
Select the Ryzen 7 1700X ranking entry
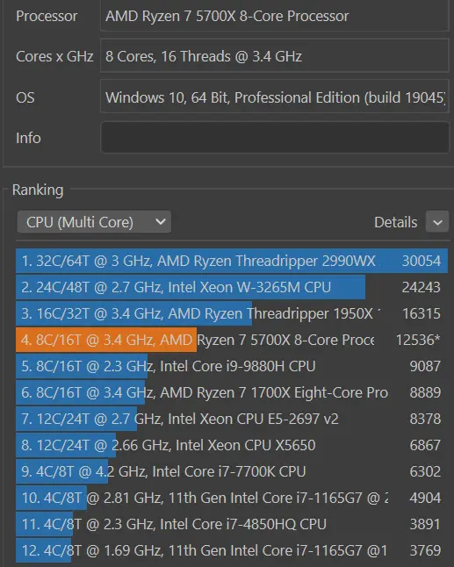click(232, 392)
